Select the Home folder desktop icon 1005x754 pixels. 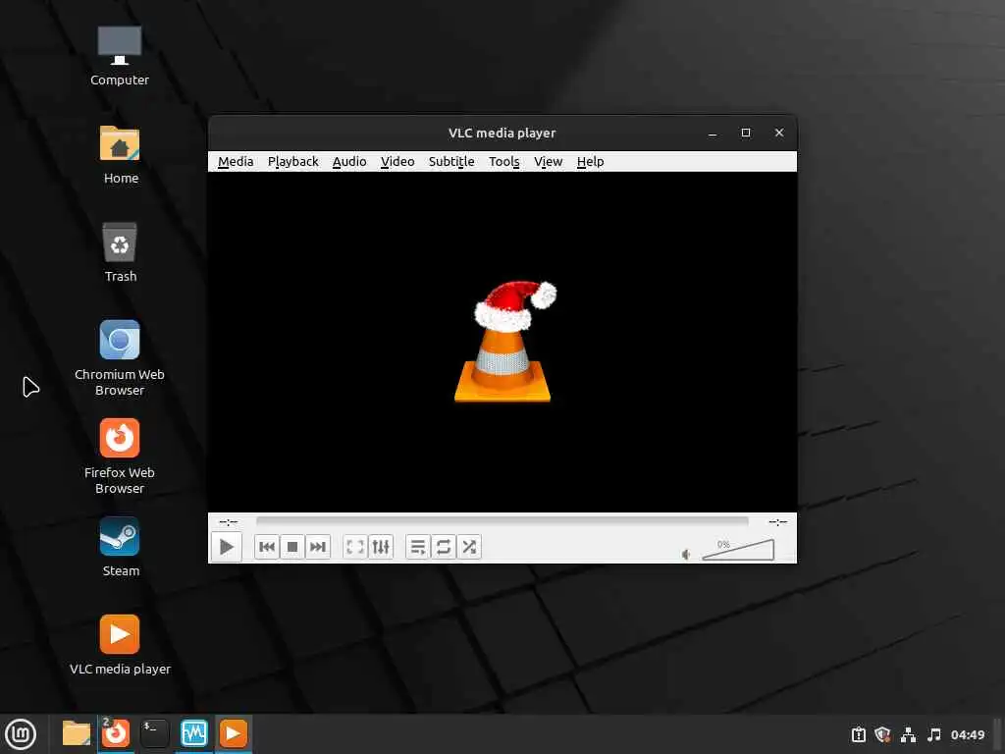tap(120, 154)
